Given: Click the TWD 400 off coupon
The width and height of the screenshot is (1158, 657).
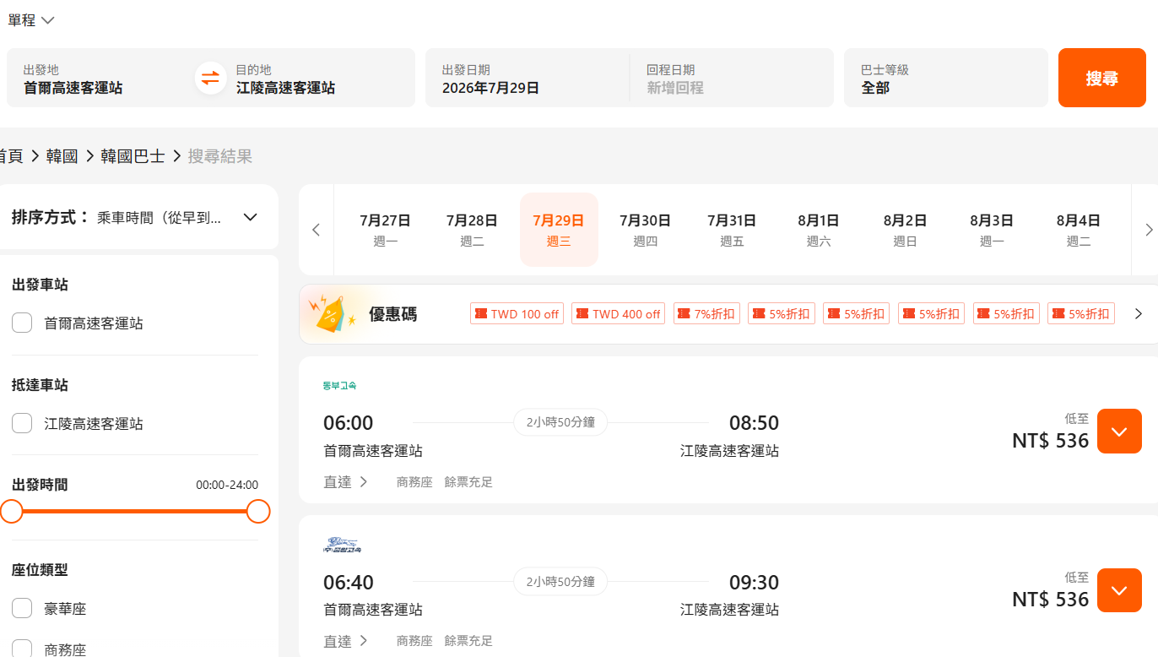Looking at the screenshot, I should pos(618,314).
